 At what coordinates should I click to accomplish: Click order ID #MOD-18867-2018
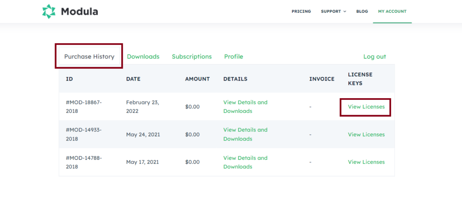(83, 107)
